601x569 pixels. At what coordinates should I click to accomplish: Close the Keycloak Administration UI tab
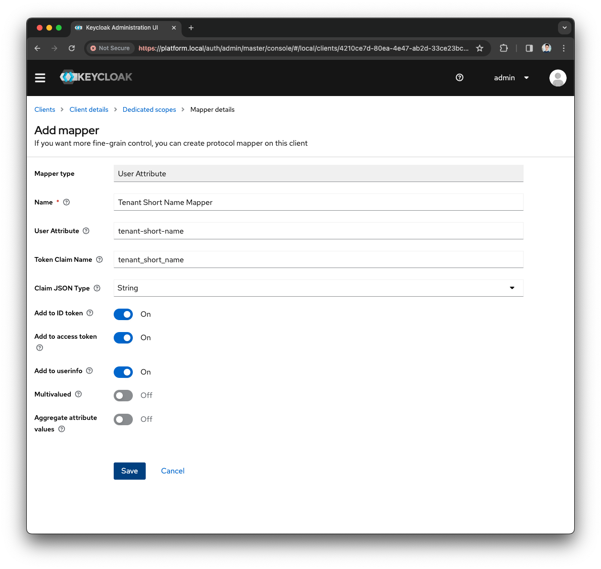[x=174, y=28]
